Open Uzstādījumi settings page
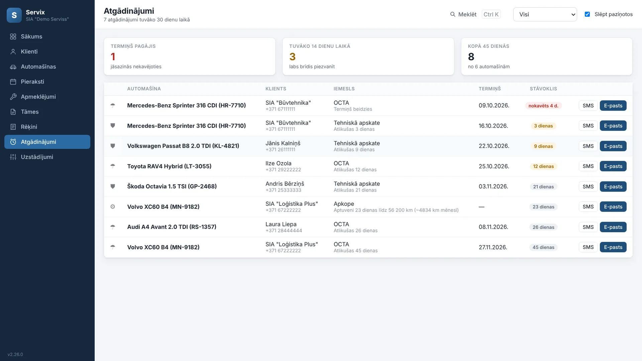This screenshot has height=361, width=642. pos(47,157)
